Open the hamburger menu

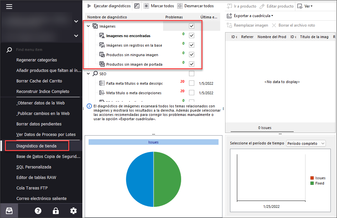point(9,7)
